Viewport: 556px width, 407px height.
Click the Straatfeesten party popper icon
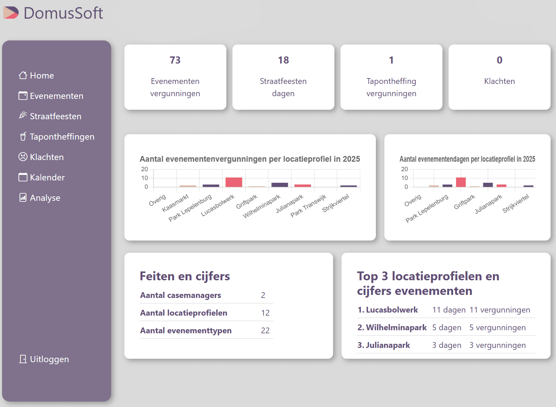pyautogui.click(x=23, y=115)
